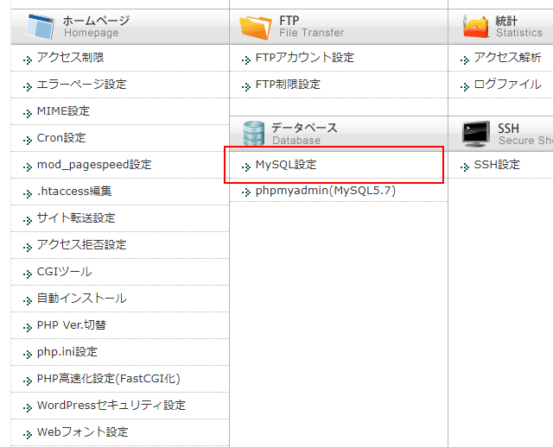The width and height of the screenshot is (553, 447).
Task: Open 自動インストール link
Action: click(x=81, y=299)
